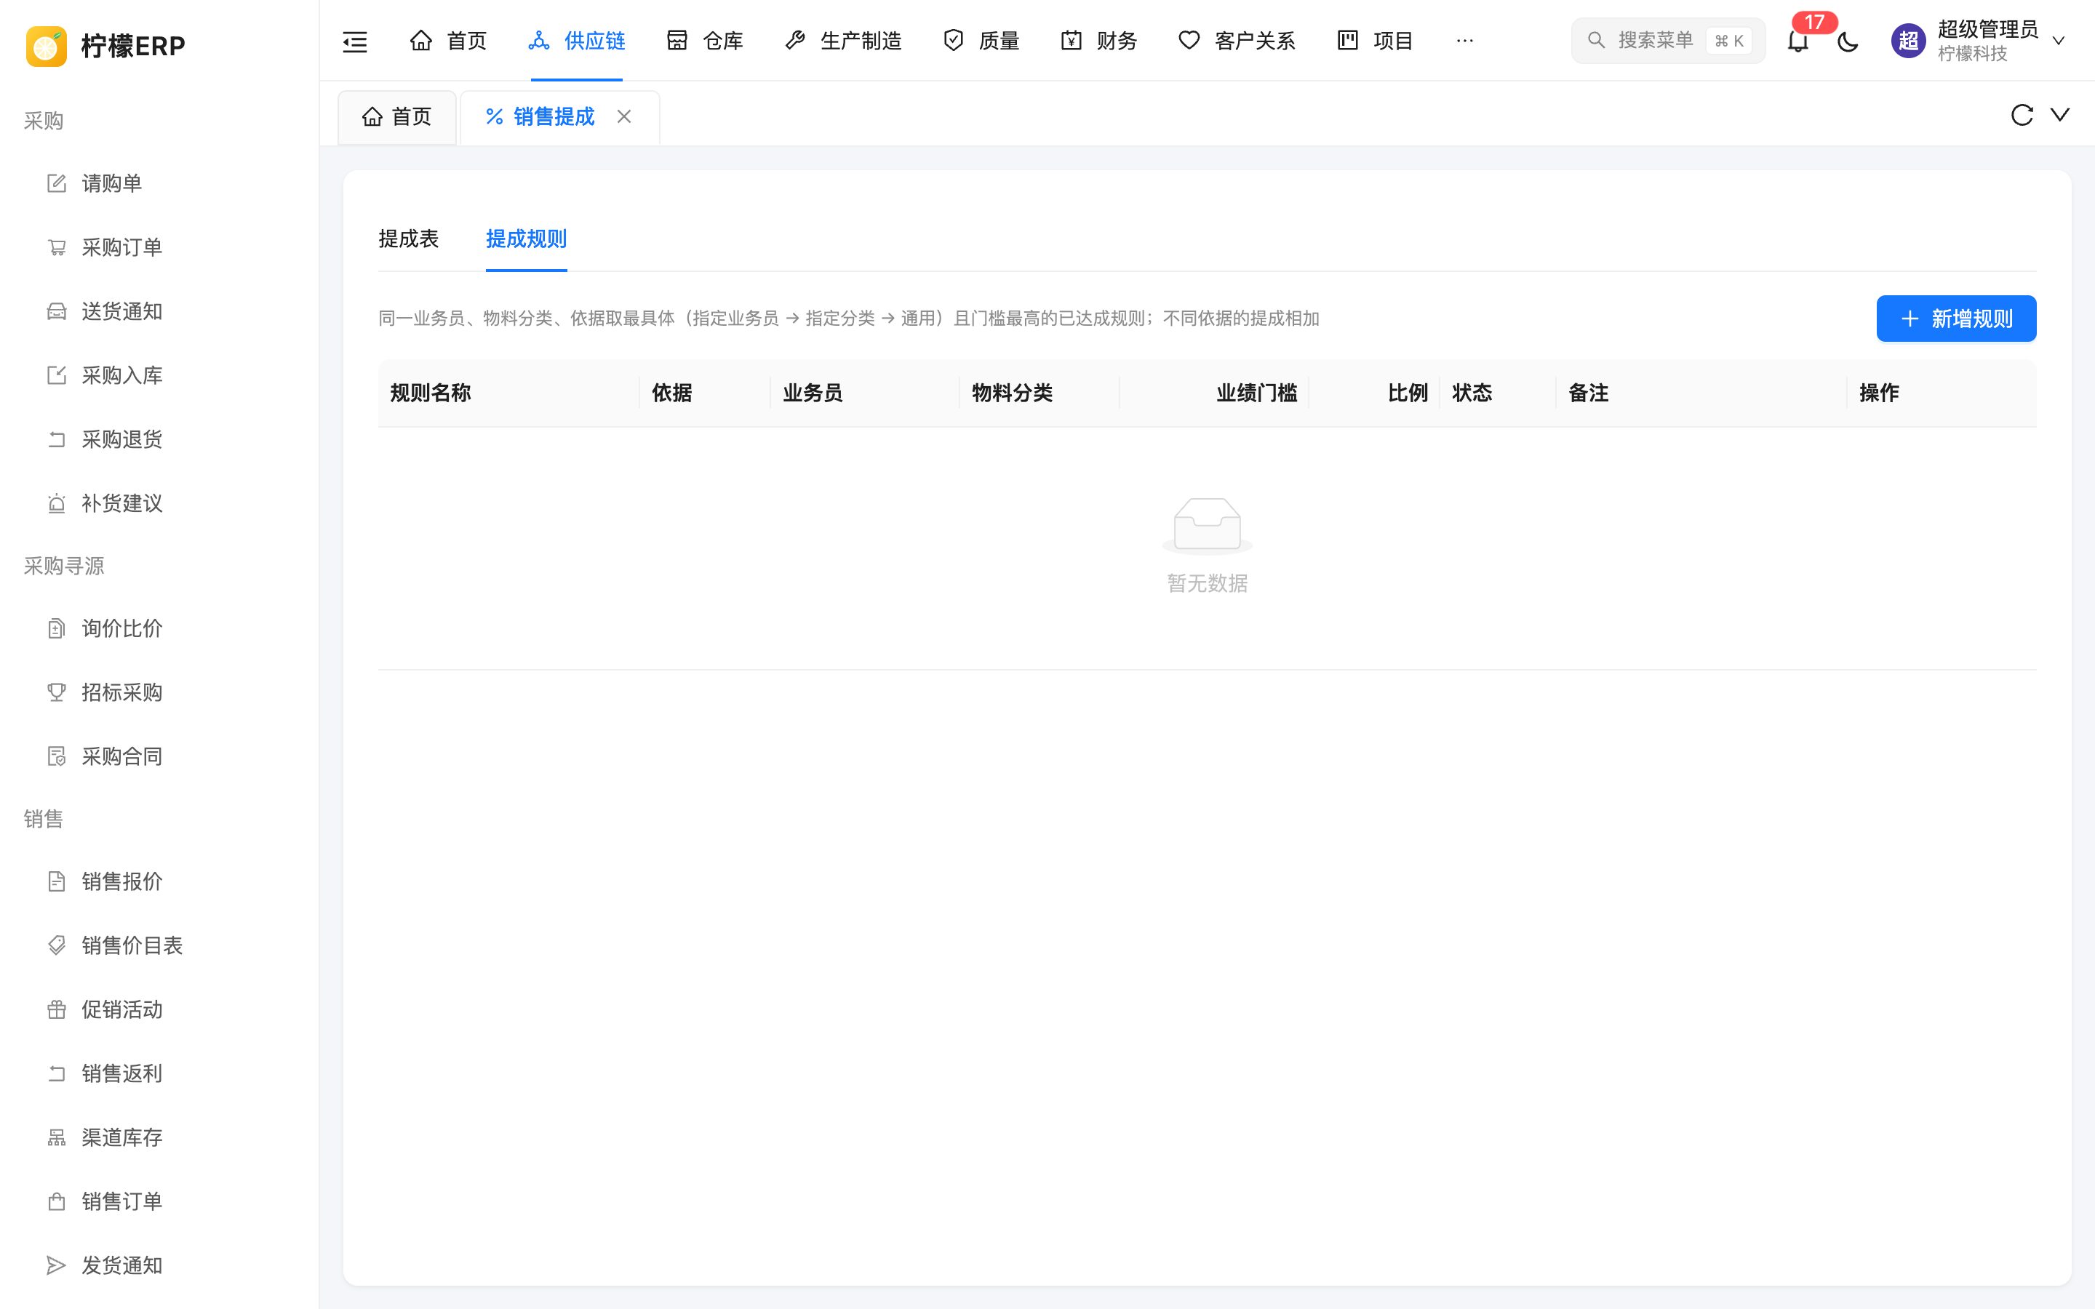Click the 新增规则 button

tap(1955, 319)
